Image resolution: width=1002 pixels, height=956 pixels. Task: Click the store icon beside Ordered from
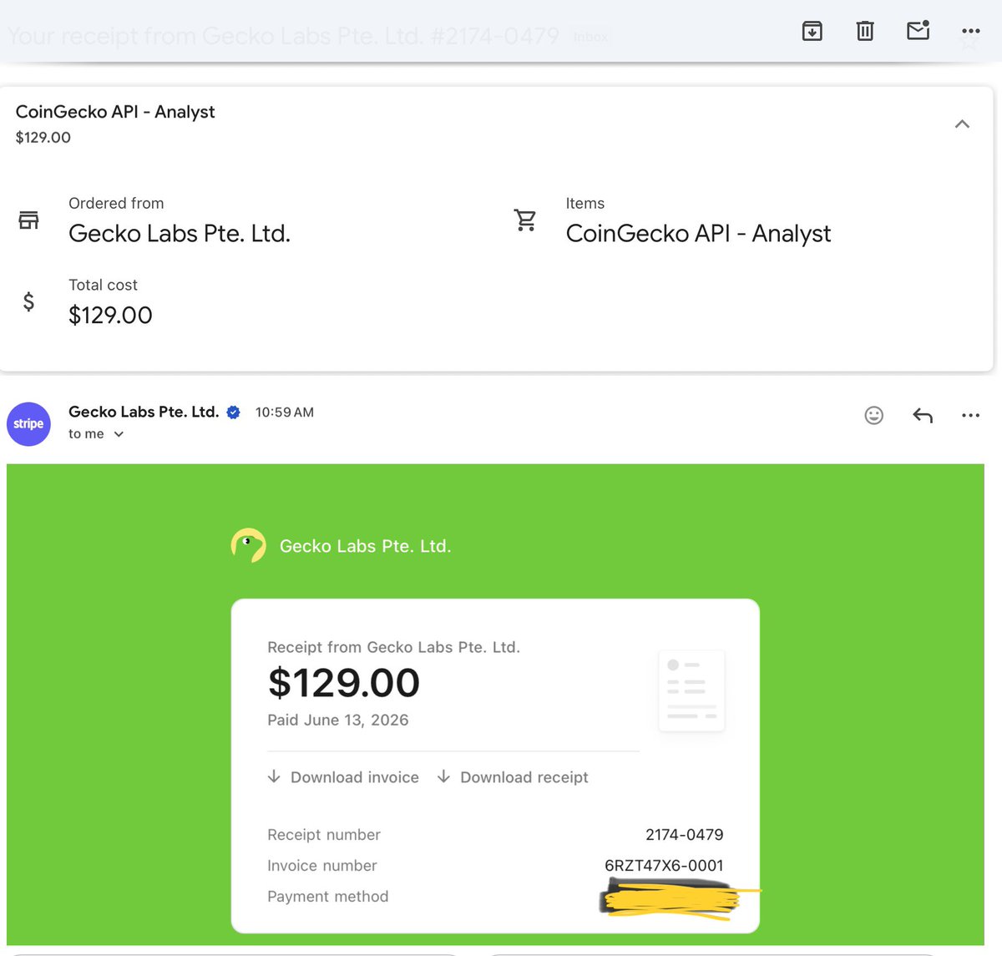pyautogui.click(x=28, y=220)
